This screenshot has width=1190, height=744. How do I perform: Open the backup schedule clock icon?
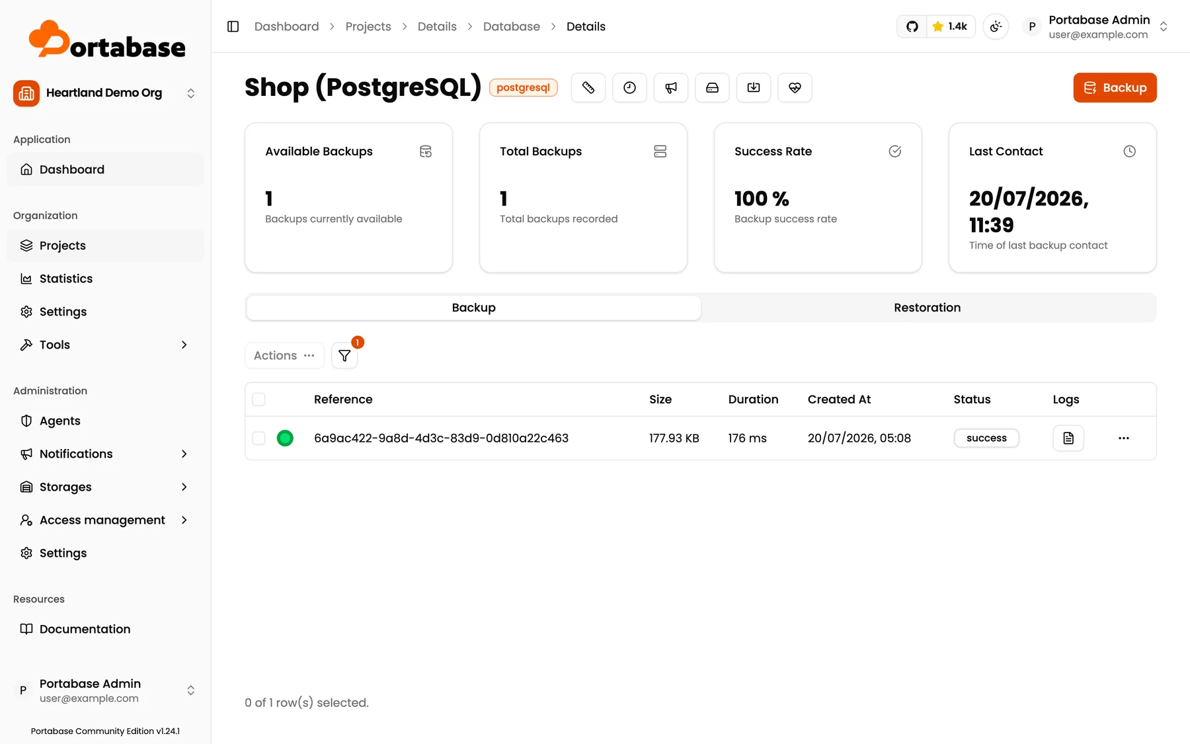click(x=629, y=87)
